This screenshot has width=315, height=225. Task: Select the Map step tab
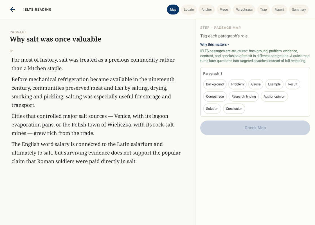(x=173, y=10)
